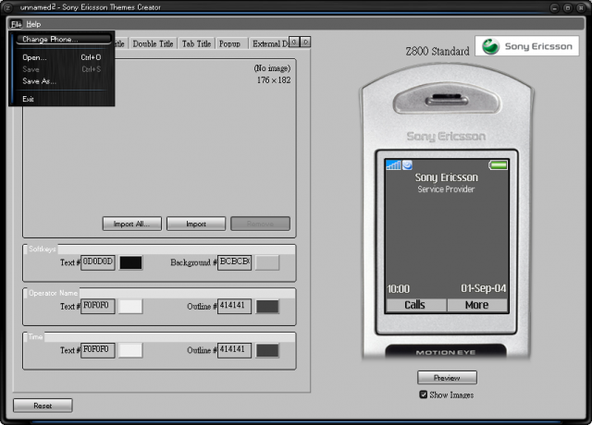This screenshot has width=592, height=425.
Task: Click the Import button
Action: point(196,224)
